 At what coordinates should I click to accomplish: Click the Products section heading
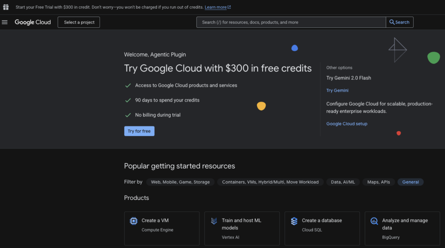coord(136,198)
